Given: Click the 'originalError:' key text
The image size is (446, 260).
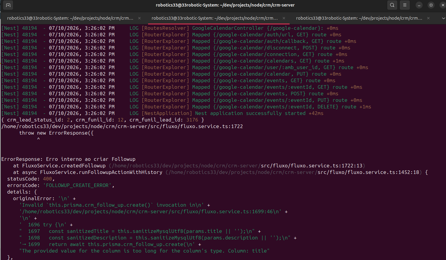Looking at the screenshot, I should point(34,198).
